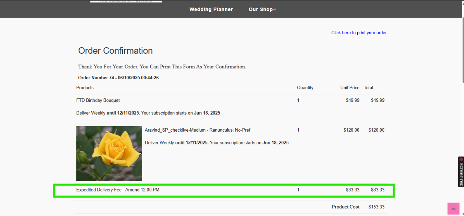The height and width of the screenshot is (216, 464).
Task: Open the Wedding Planner menu item
Action: pyautogui.click(x=211, y=9)
